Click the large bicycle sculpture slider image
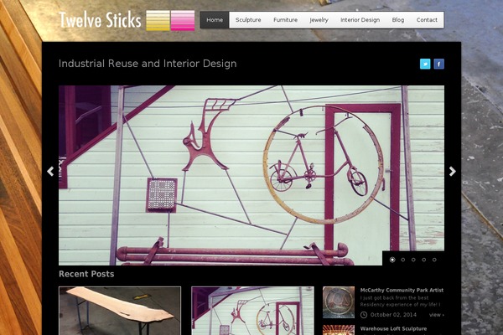Screen dimensions: 503x335 pos(251,175)
